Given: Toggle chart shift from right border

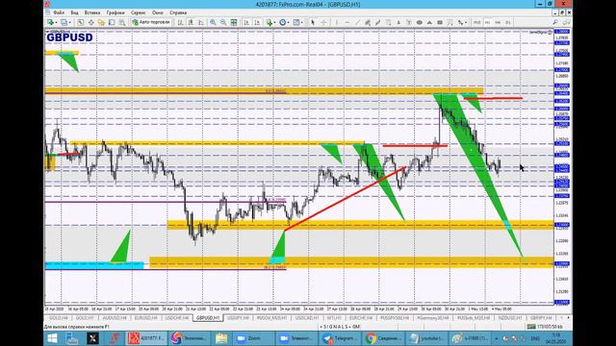Looking at the screenshot, I should pos(257,22).
